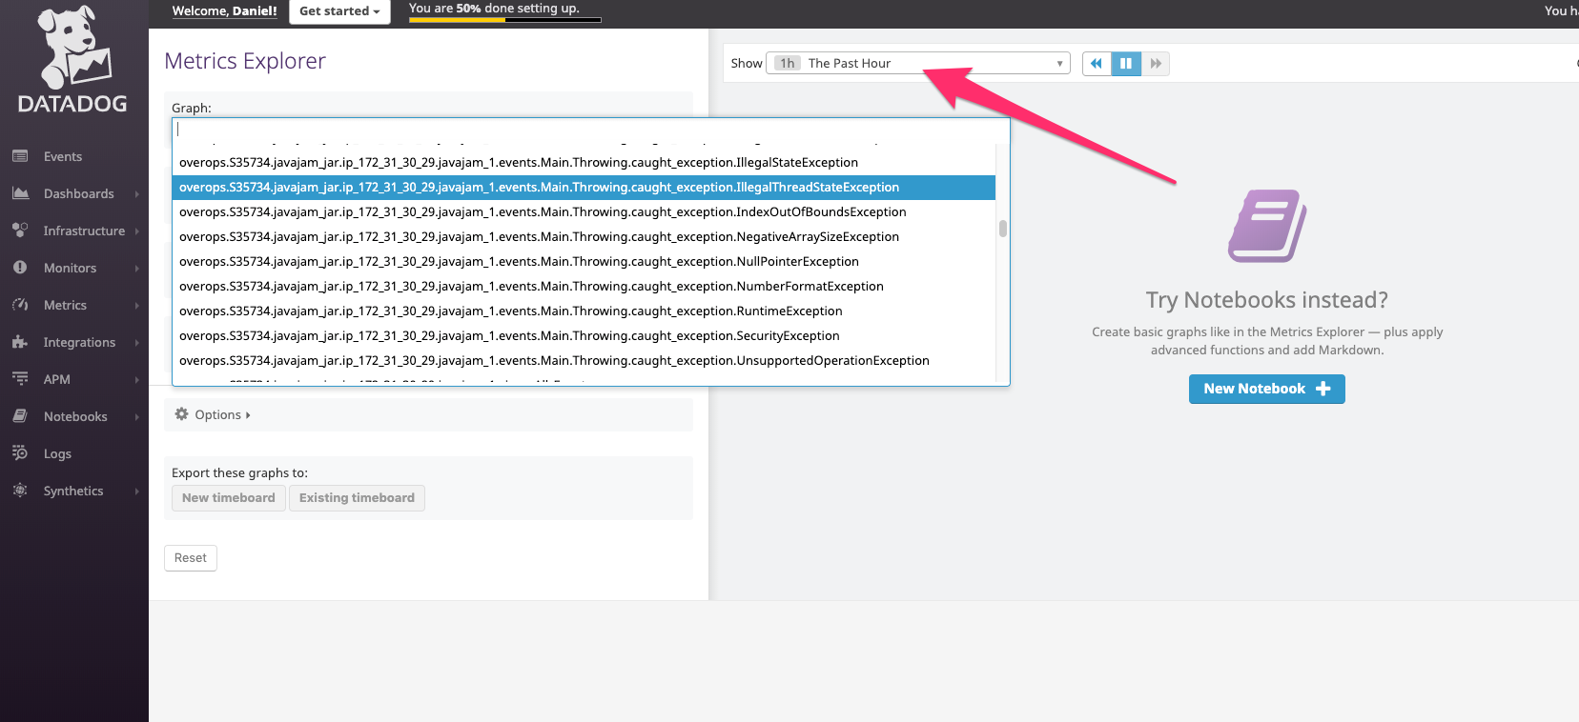Viewport: 1579px width, 722px height.
Task: Pause the live time range
Action: click(x=1126, y=64)
